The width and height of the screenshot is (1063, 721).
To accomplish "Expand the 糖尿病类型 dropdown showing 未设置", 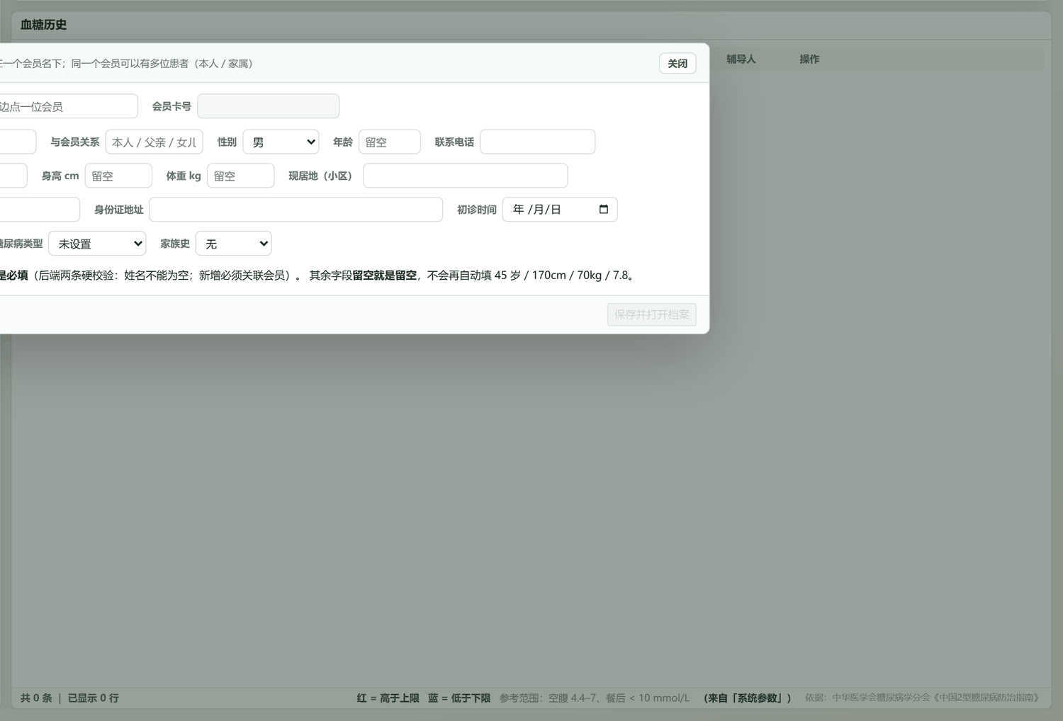I will tap(97, 244).
